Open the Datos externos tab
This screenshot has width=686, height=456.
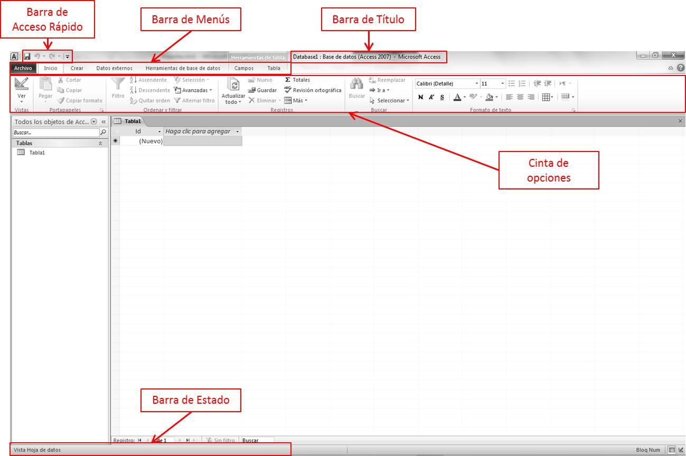115,68
